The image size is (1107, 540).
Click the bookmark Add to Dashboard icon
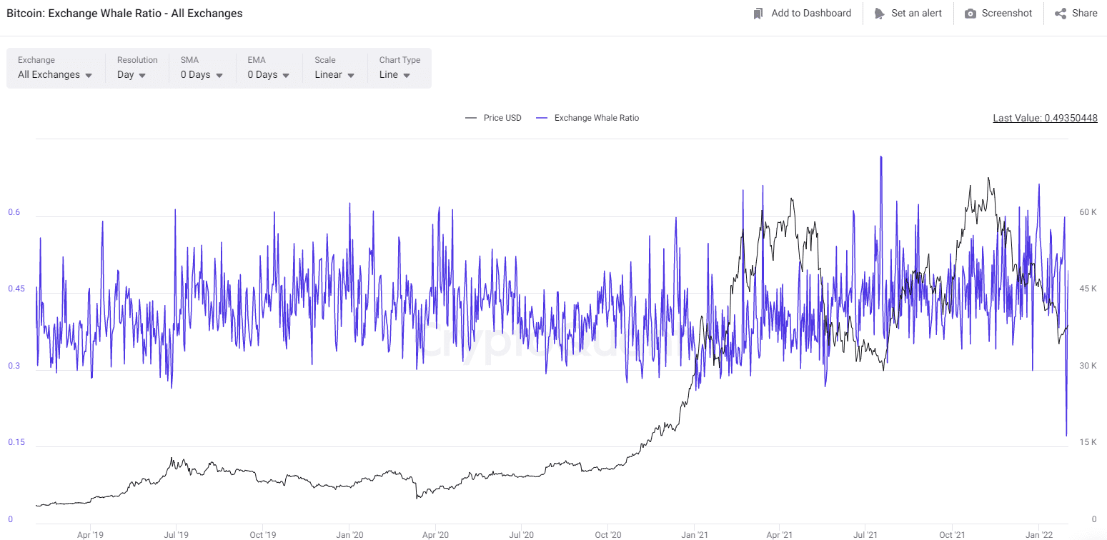pyautogui.click(x=758, y=14)
